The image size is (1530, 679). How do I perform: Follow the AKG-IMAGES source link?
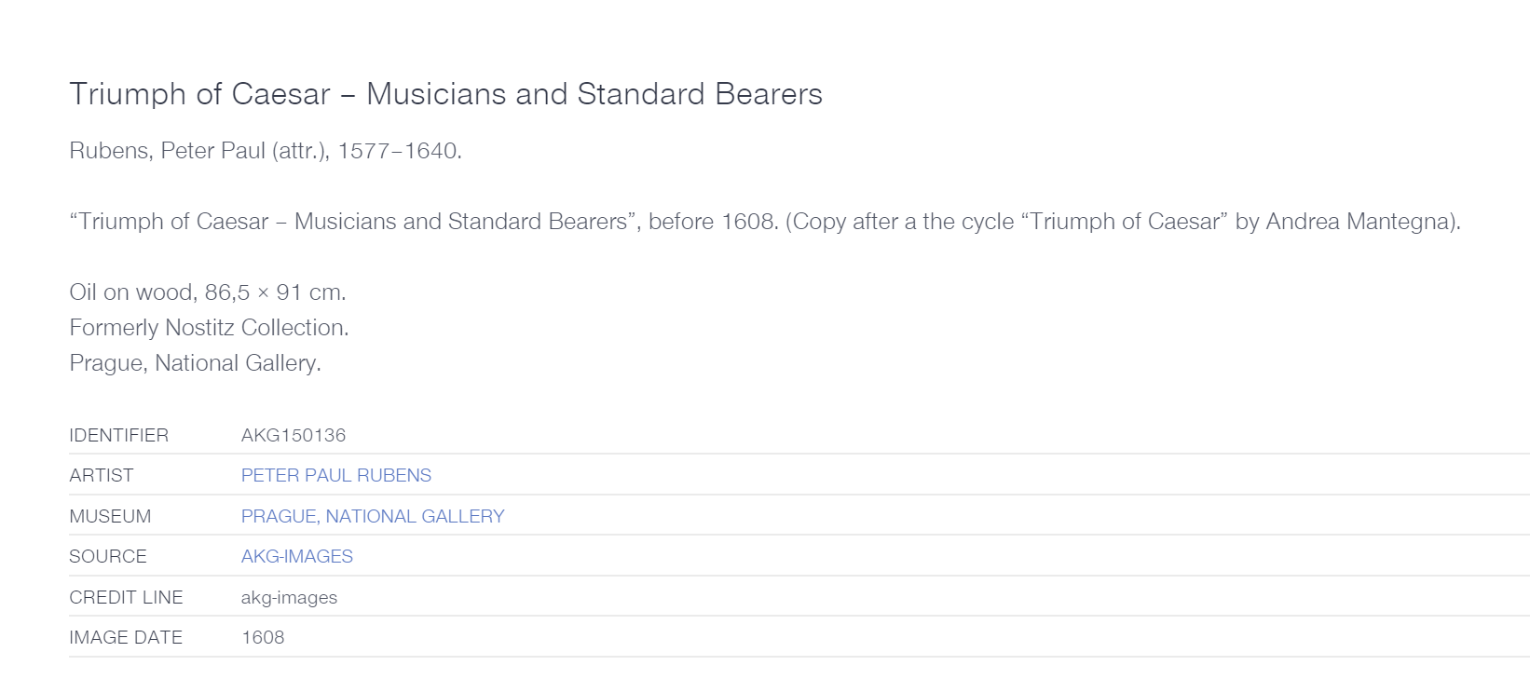[297, 556]
